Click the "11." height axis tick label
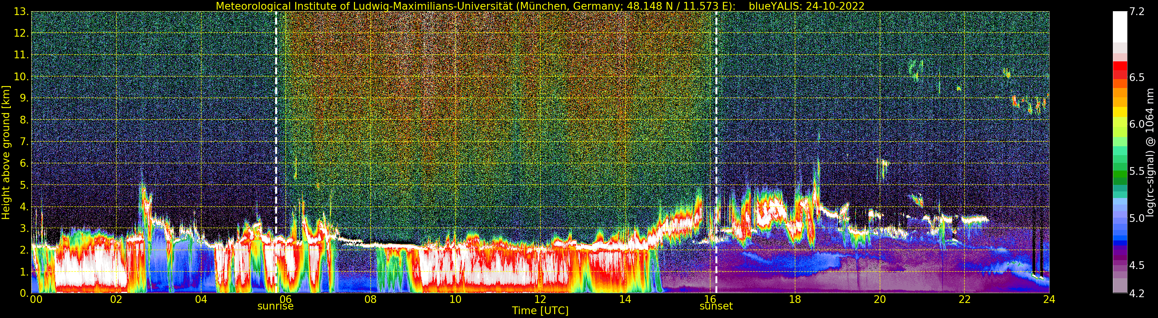 click(22, 55)
